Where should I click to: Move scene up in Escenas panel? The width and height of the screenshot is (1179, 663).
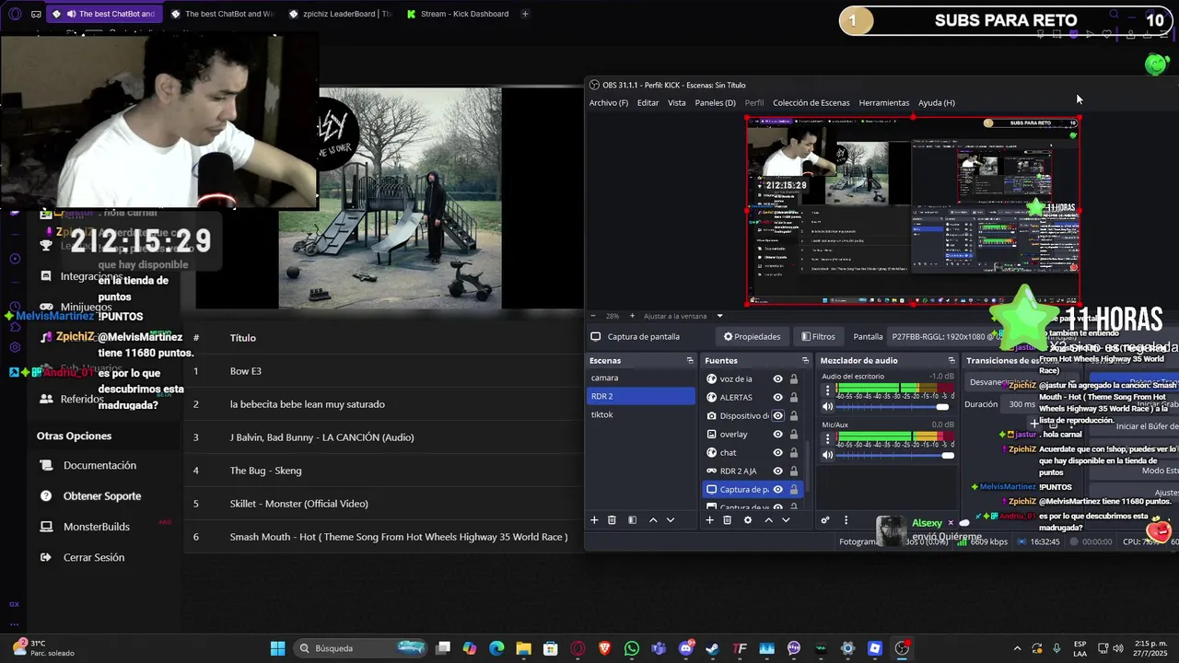[653, 520]
